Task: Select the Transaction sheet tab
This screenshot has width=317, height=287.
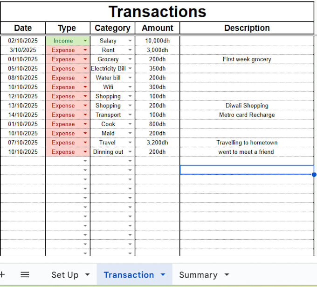Action: coord(129,275)
